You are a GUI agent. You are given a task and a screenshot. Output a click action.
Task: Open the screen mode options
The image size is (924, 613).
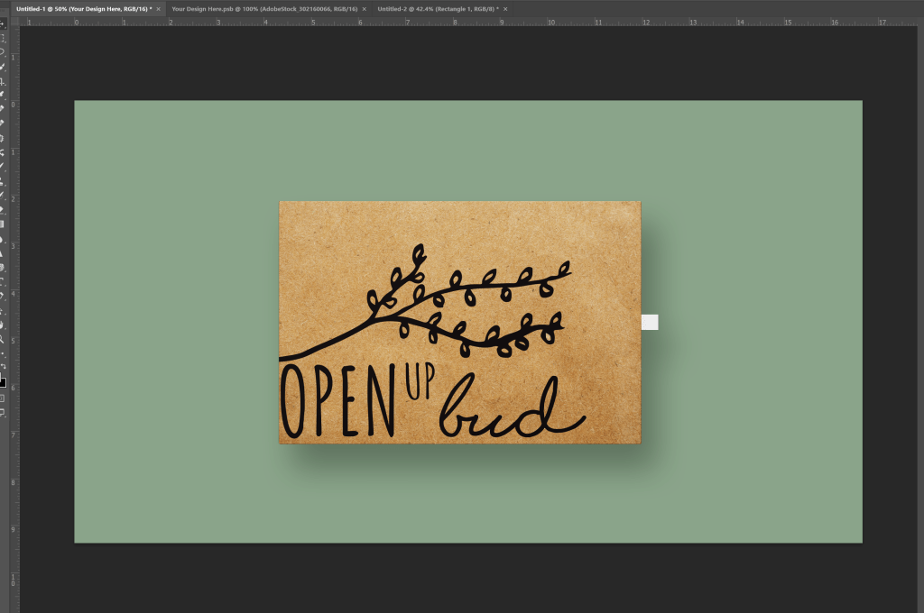pyautogui.click(x=3, y=412)
